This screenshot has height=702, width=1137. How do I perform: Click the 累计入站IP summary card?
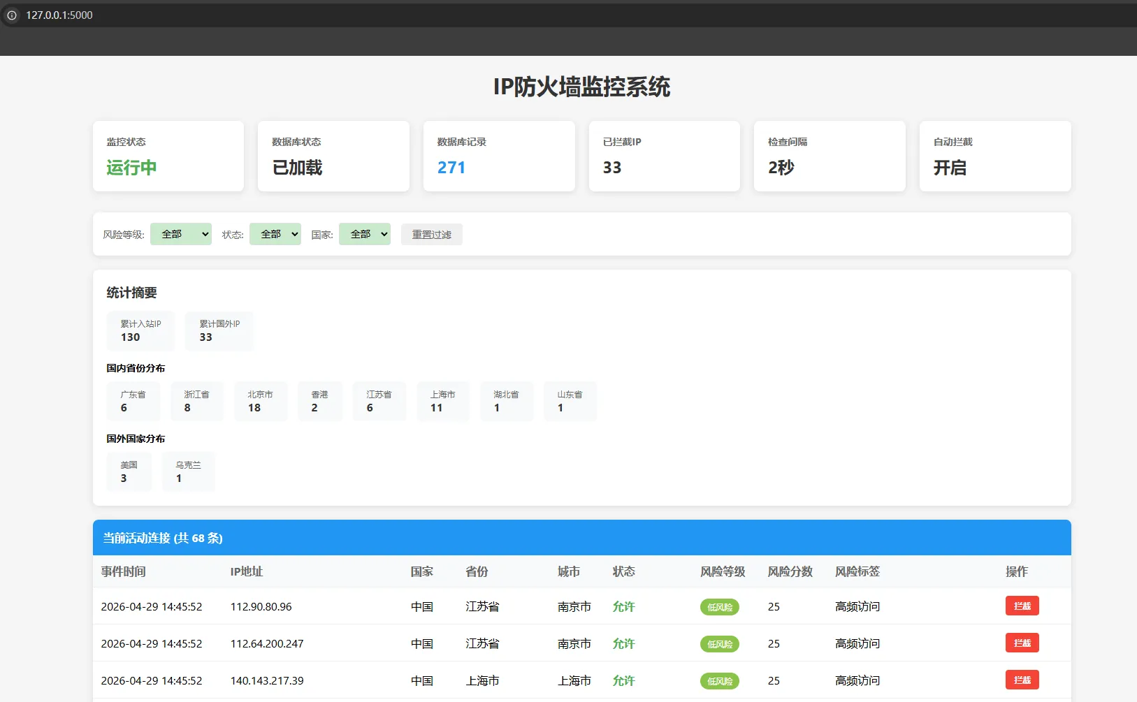(x=140, y=330)
